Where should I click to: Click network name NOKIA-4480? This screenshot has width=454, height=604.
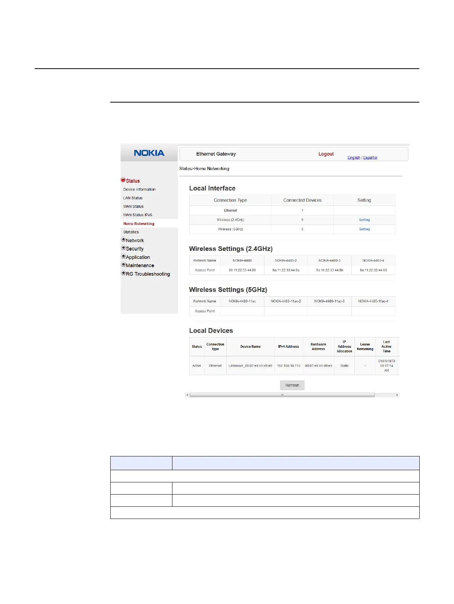242,260
